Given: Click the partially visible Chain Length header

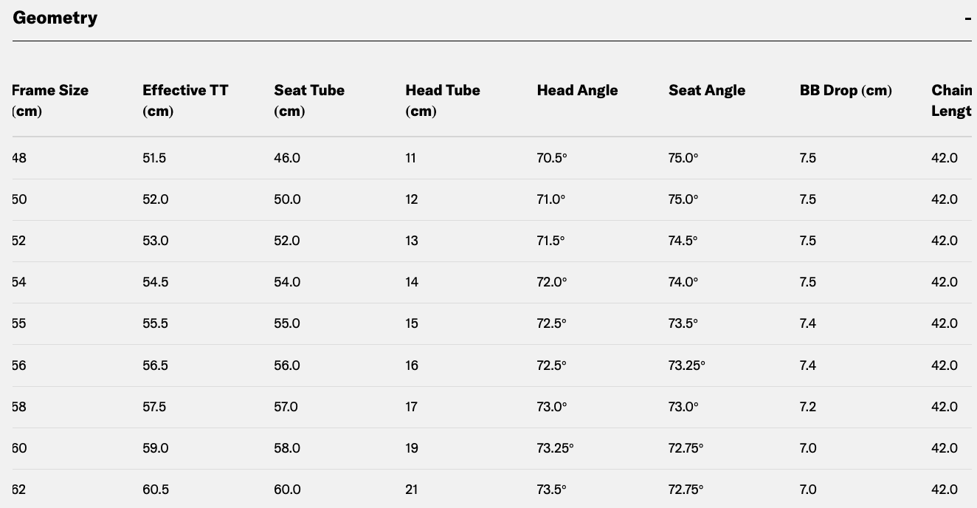Looking at the screenshot, I should point(952,100).
